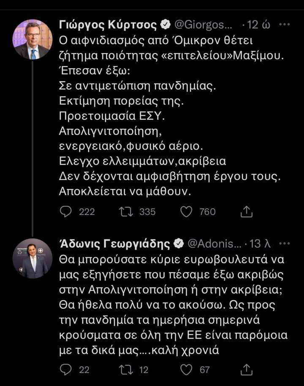This screenshot has width=304, height=386.
Task: Open the @Giorgos... handle link
Action: [204, 25]
